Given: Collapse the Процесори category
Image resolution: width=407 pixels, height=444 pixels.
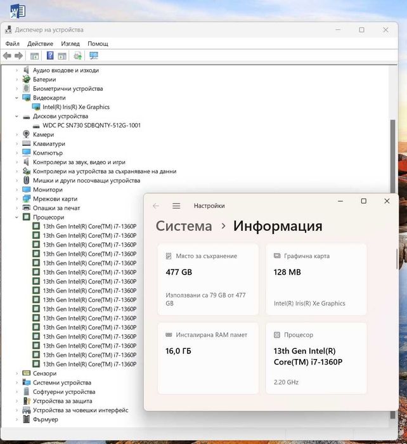Looking at the screenshot, I should tap(16, 217).
